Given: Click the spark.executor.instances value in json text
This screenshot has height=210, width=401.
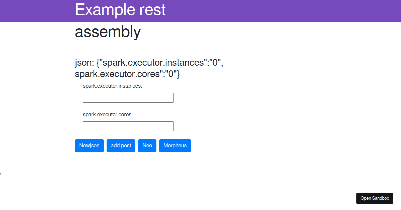Looking at the screenshot, I should [214, 62].
